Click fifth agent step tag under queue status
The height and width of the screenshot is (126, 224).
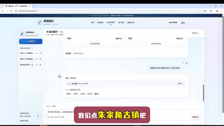[97, 94]
